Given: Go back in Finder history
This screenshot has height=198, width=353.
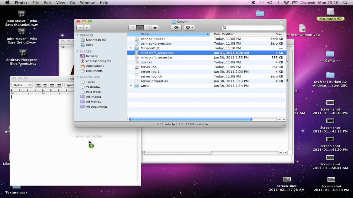Looking at the screenshot, I should 80,28.
